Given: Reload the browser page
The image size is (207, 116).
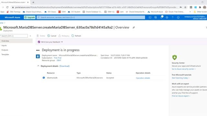Looking at the screenshot, I should pyautogui.click(x=7, y=7).
